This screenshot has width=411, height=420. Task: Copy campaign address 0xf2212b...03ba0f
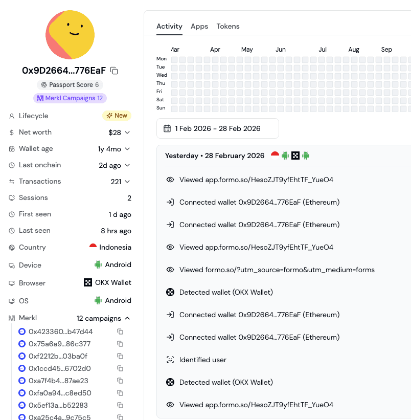(x=120, y=356)
